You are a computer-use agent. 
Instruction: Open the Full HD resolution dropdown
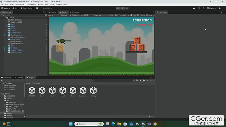click(82, 15)
